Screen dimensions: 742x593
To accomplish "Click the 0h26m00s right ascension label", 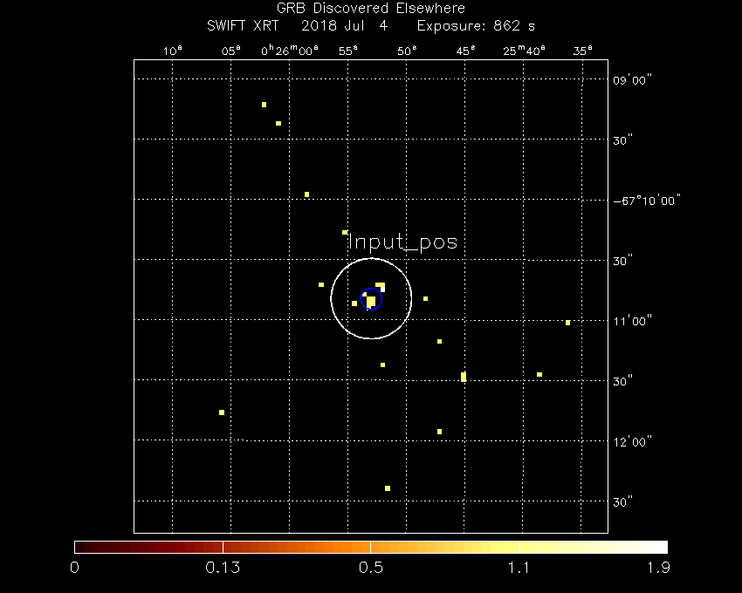I will point(290,51).
